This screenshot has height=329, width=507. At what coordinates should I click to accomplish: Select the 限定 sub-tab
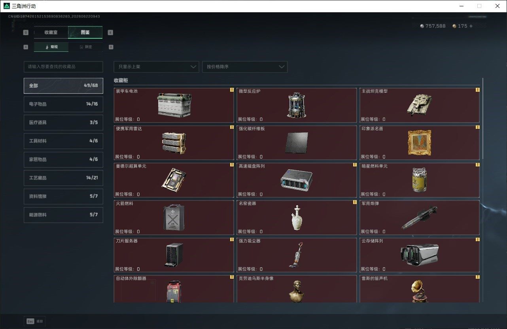click(x=85, y=47)
